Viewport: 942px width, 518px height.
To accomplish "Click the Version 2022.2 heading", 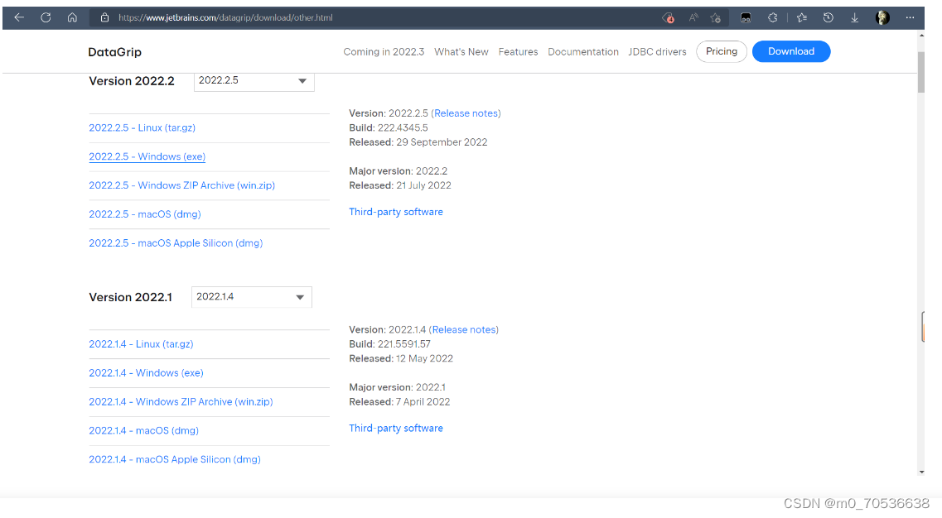I will coord(132,81).
